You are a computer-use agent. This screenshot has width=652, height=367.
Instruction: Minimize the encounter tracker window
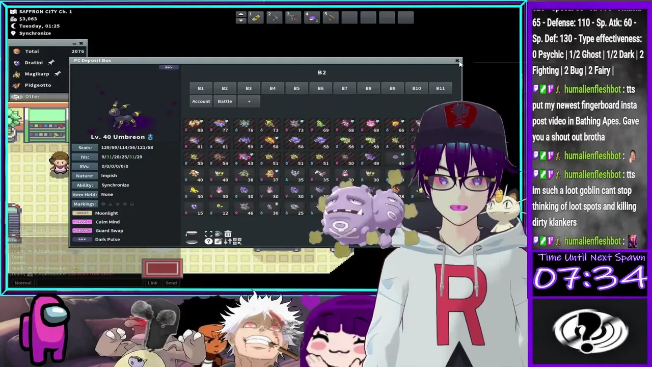74,44
